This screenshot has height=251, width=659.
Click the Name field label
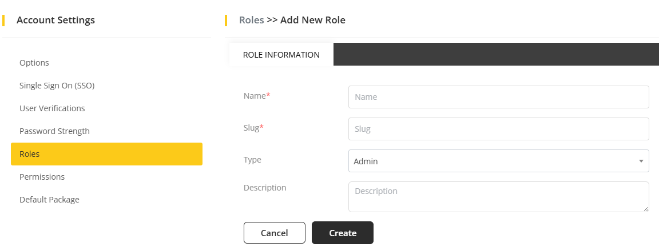coord(256,96)
